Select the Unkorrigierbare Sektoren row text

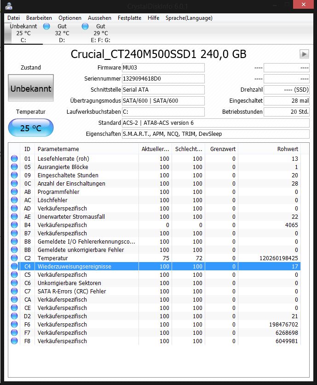point(69,283)
